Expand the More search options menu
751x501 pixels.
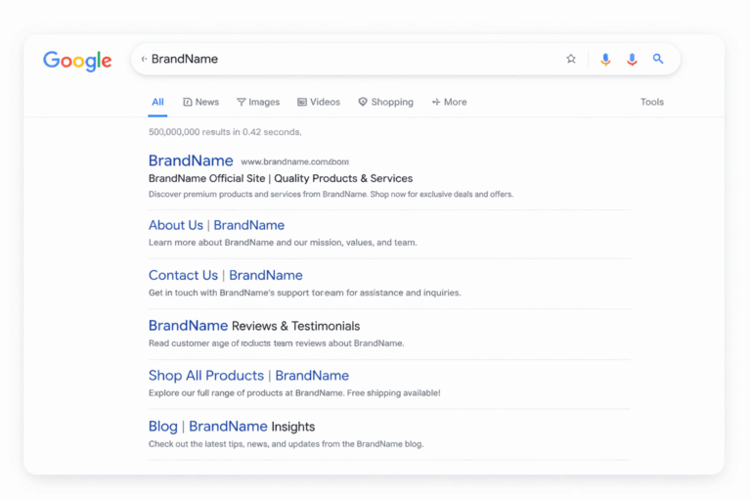pyautogui.click(x=449, y=102)
